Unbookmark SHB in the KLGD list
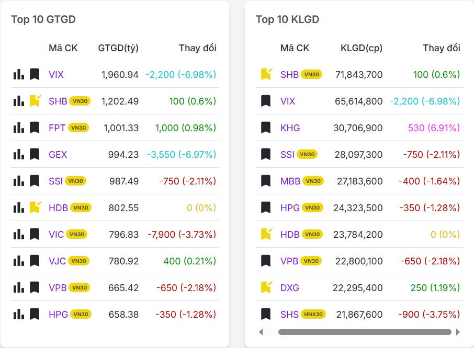 tap(265, 74)
